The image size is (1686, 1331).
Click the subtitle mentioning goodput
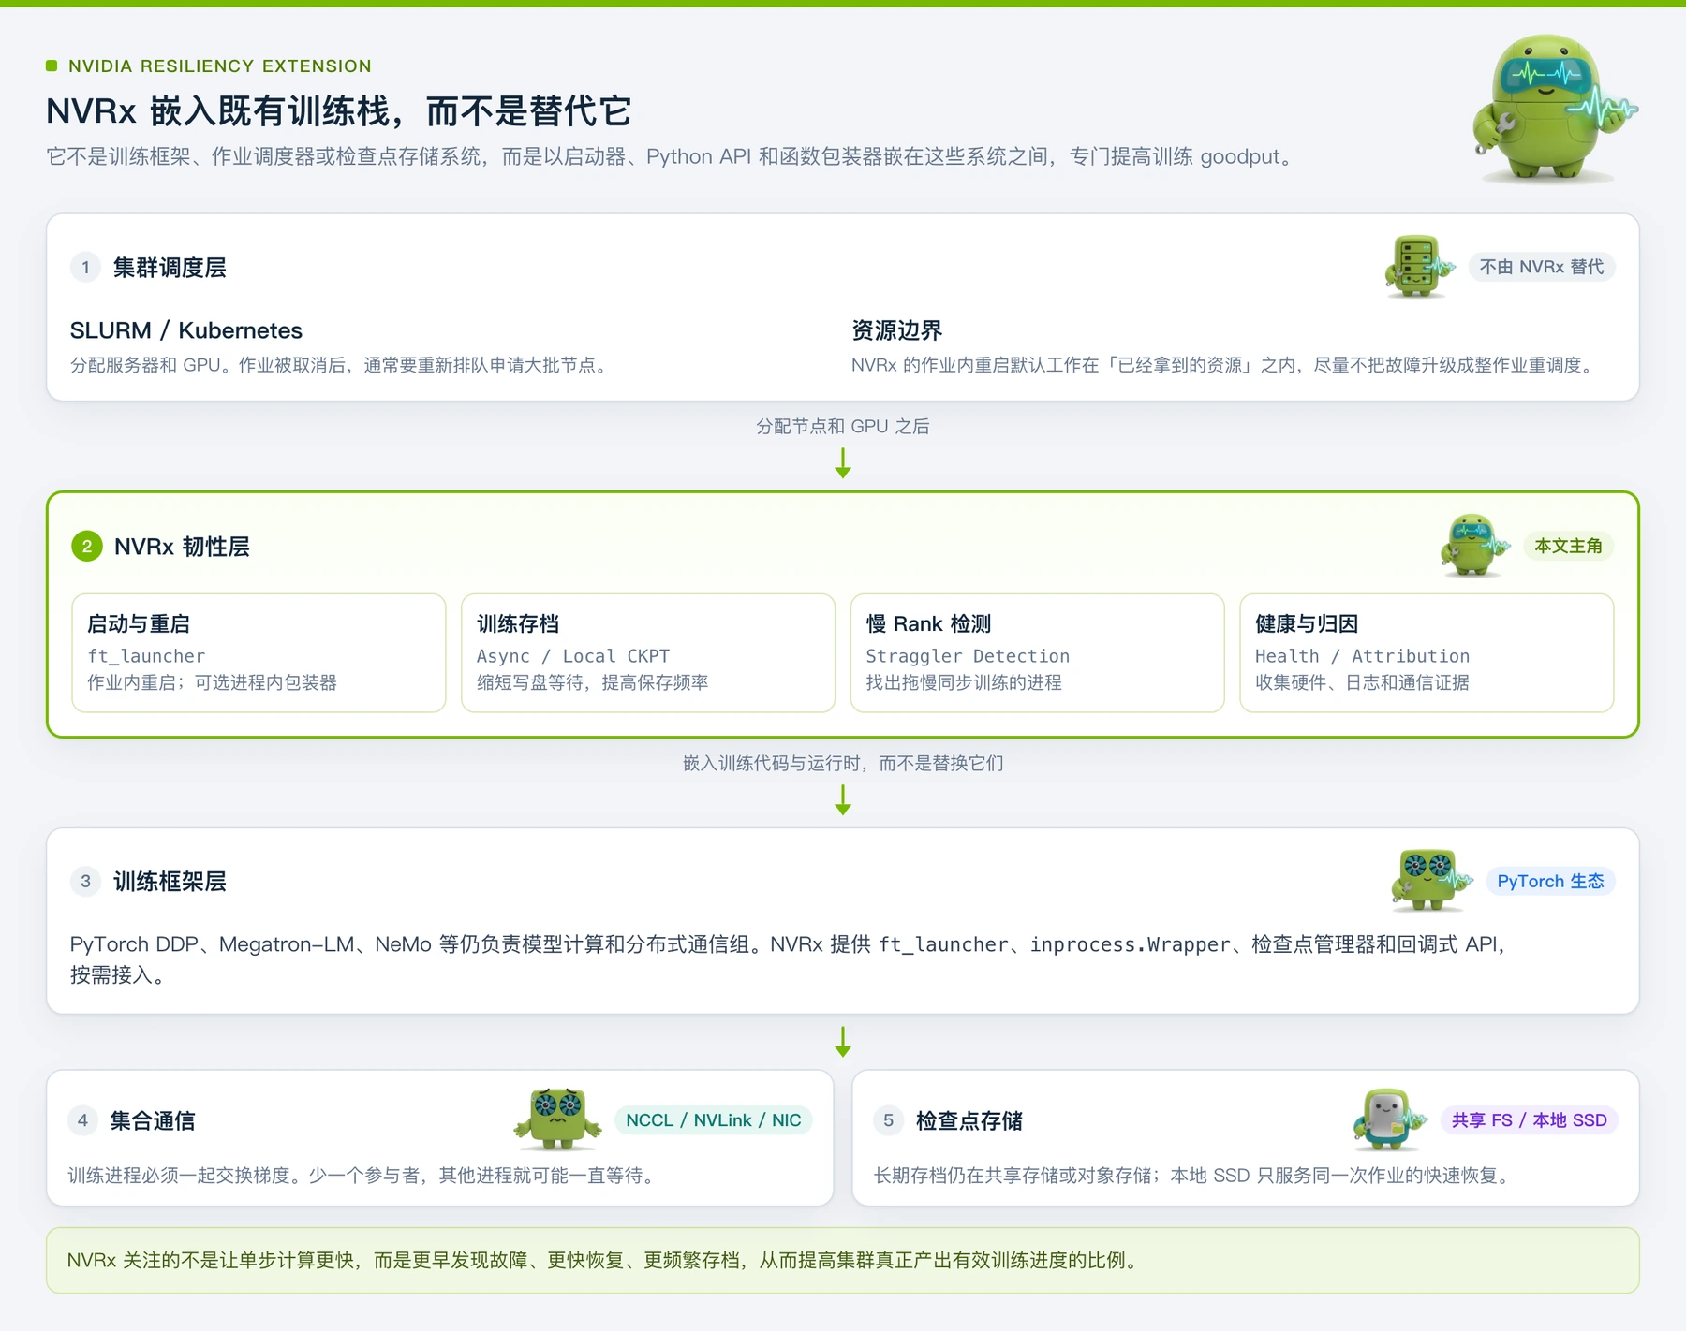(673, 156)
